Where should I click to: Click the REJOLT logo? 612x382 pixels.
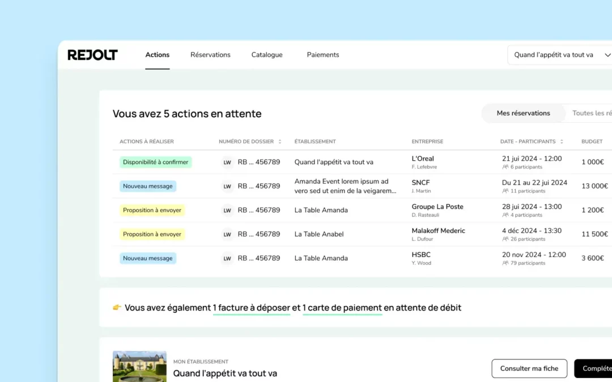(x=92, y=55)
